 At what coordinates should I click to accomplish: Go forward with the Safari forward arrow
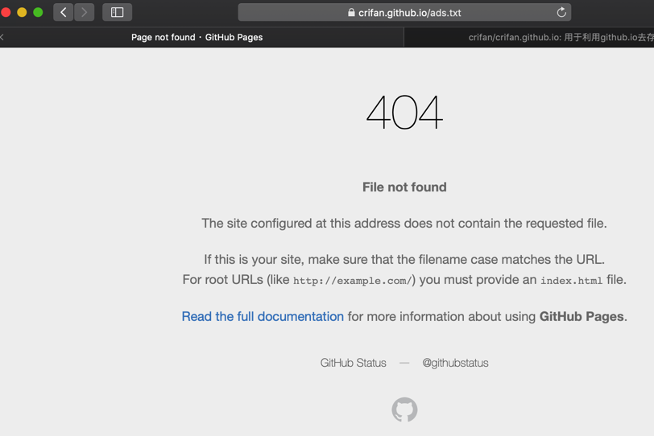(85, 13)
